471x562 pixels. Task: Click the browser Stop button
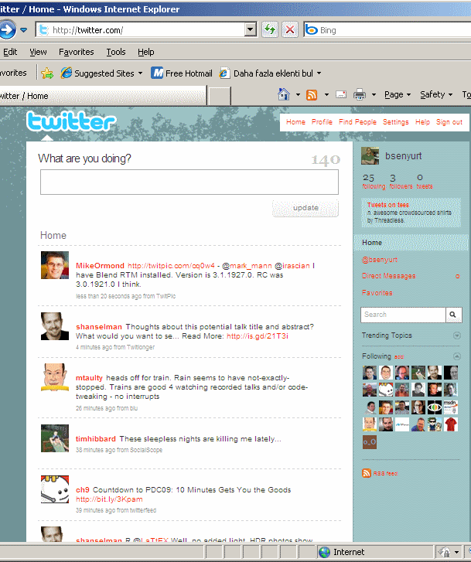tap(290, 29)
